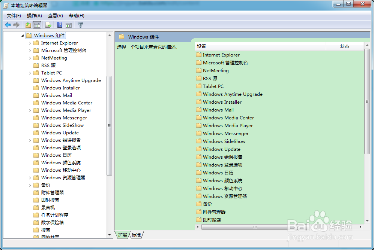Select 搜索 folder in tree
This screenshot has width=374, height=250.
point(45,230)
